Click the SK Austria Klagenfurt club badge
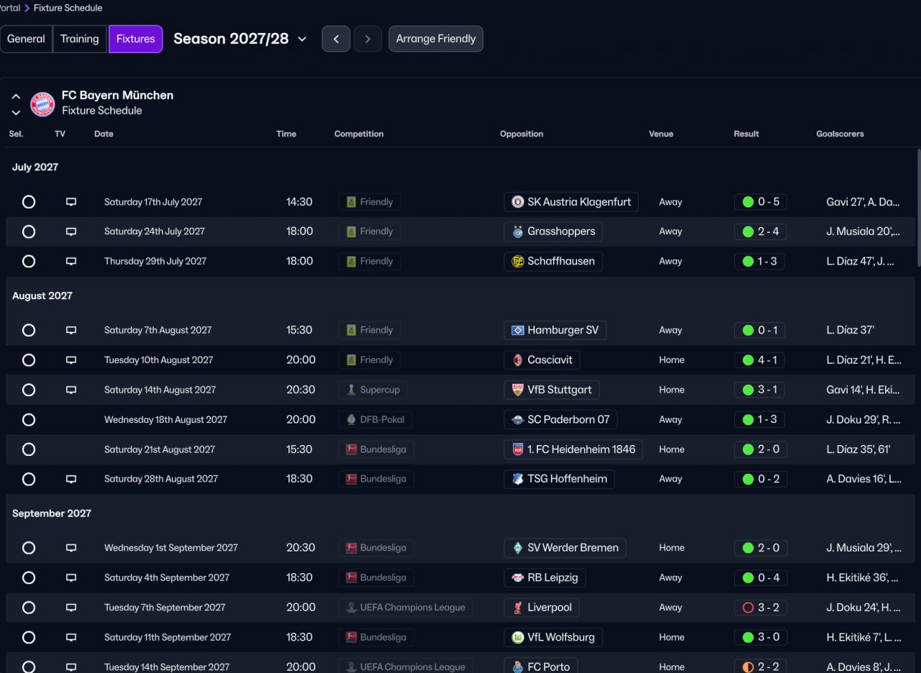 pos(517,202)
